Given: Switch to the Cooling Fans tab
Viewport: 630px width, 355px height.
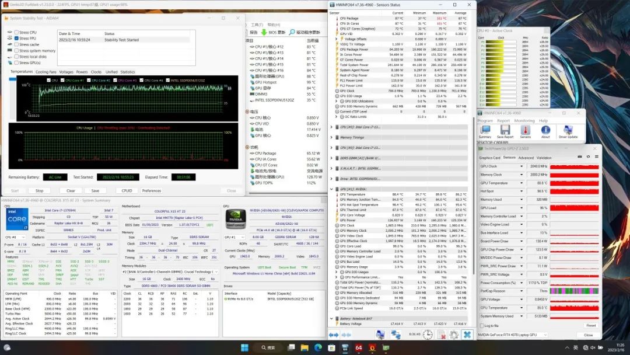Looking at the screenshot, I should 46,72.
